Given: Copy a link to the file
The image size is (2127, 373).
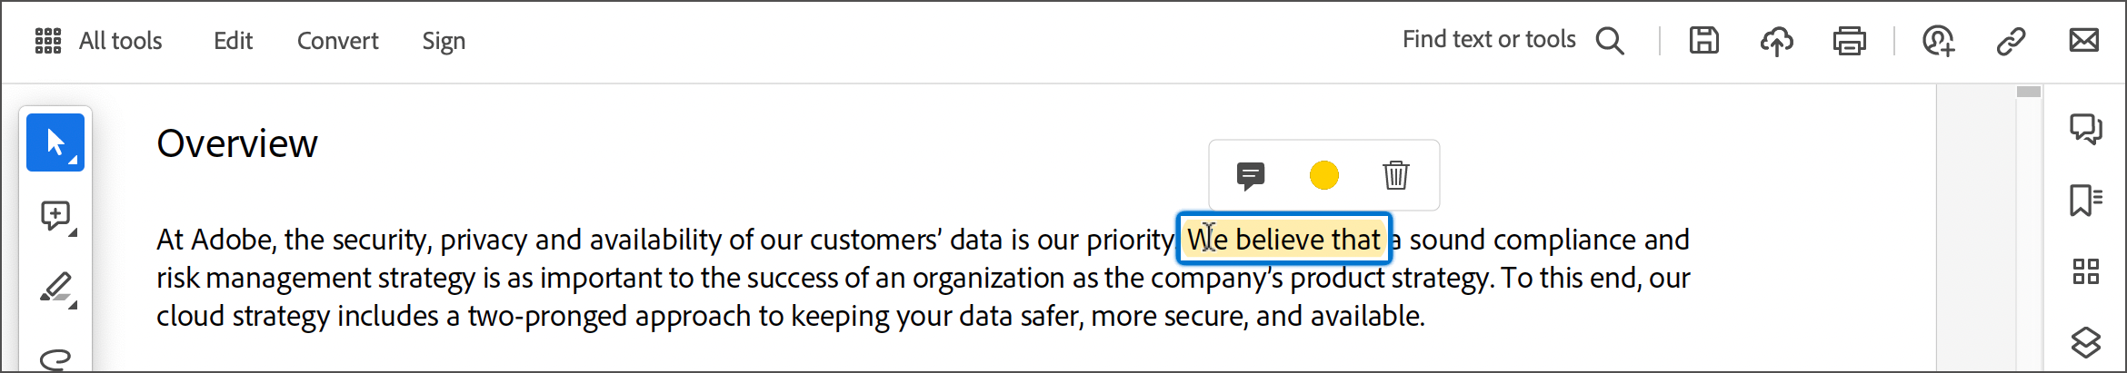Looking at the screenshot, I should click(2011, 41).
